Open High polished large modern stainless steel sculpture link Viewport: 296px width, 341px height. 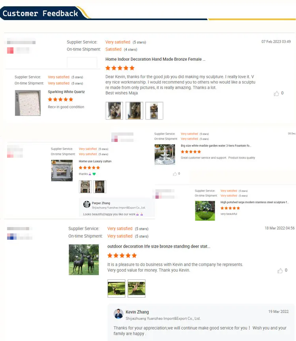[255, 202]
